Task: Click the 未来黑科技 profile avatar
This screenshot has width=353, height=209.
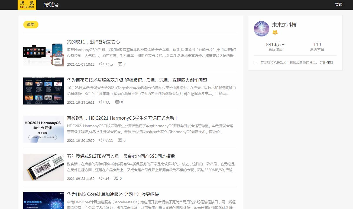Action: 261,29
